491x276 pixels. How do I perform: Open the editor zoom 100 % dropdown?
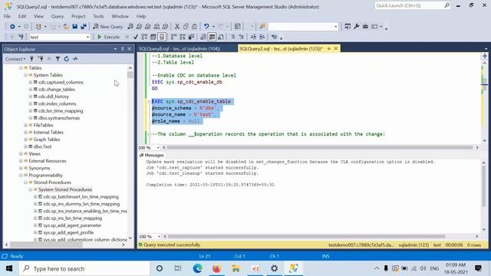[x=158, y=147]
